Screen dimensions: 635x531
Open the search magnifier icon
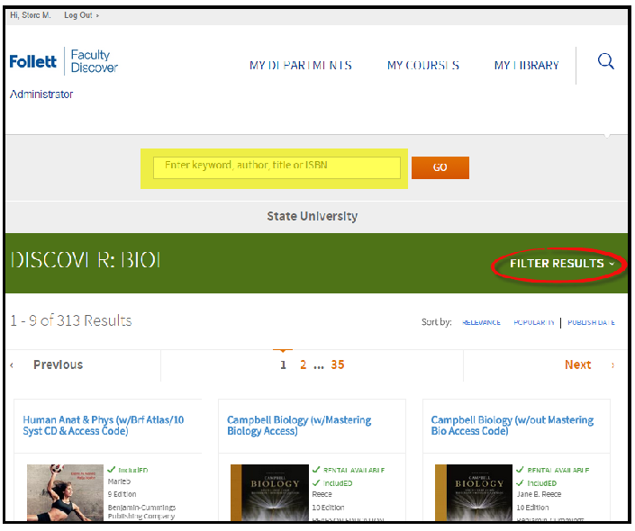(606, 61)
